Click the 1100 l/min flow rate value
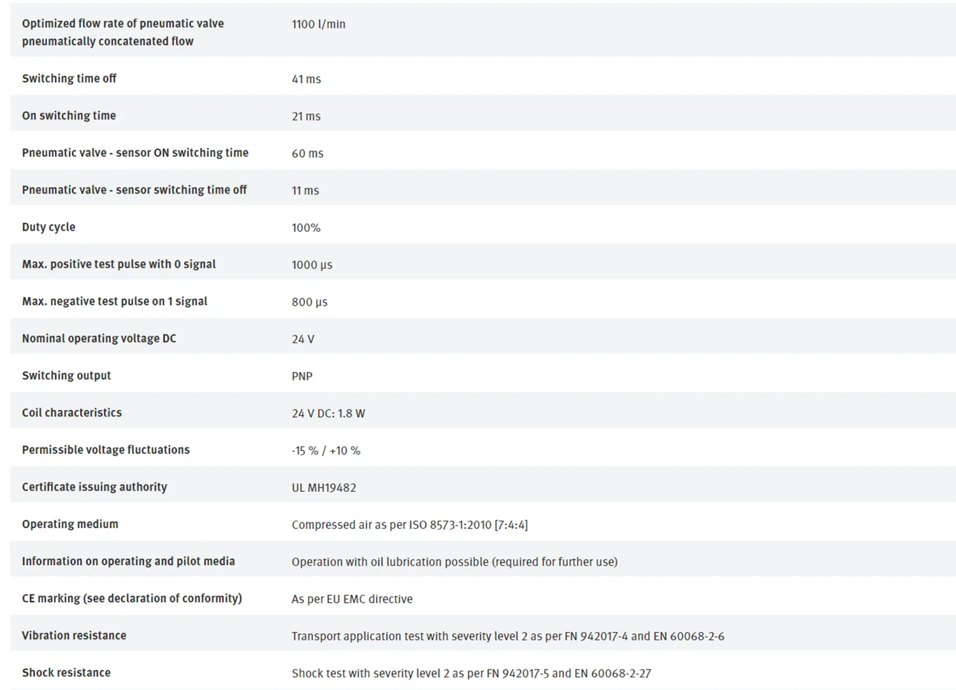Viewport: 956px width, 690px height. tap(319, 24)
